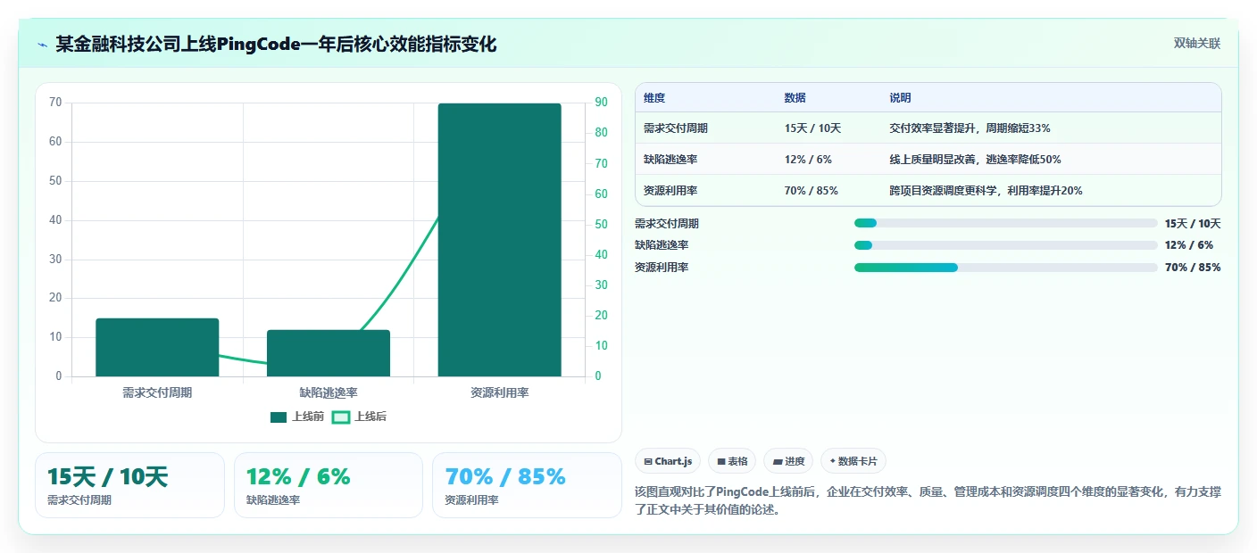
Task: Click the 数据卡片 tag chip
Action: (853, 461)
